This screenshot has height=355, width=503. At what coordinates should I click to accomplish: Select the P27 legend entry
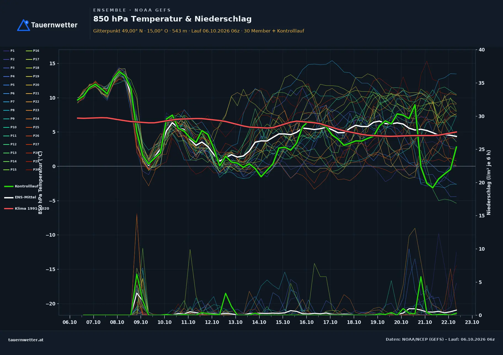pyautogui.click(x=33, y=144)
